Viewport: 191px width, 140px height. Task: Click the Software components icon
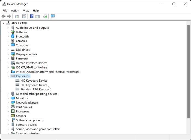pos(13,120)
